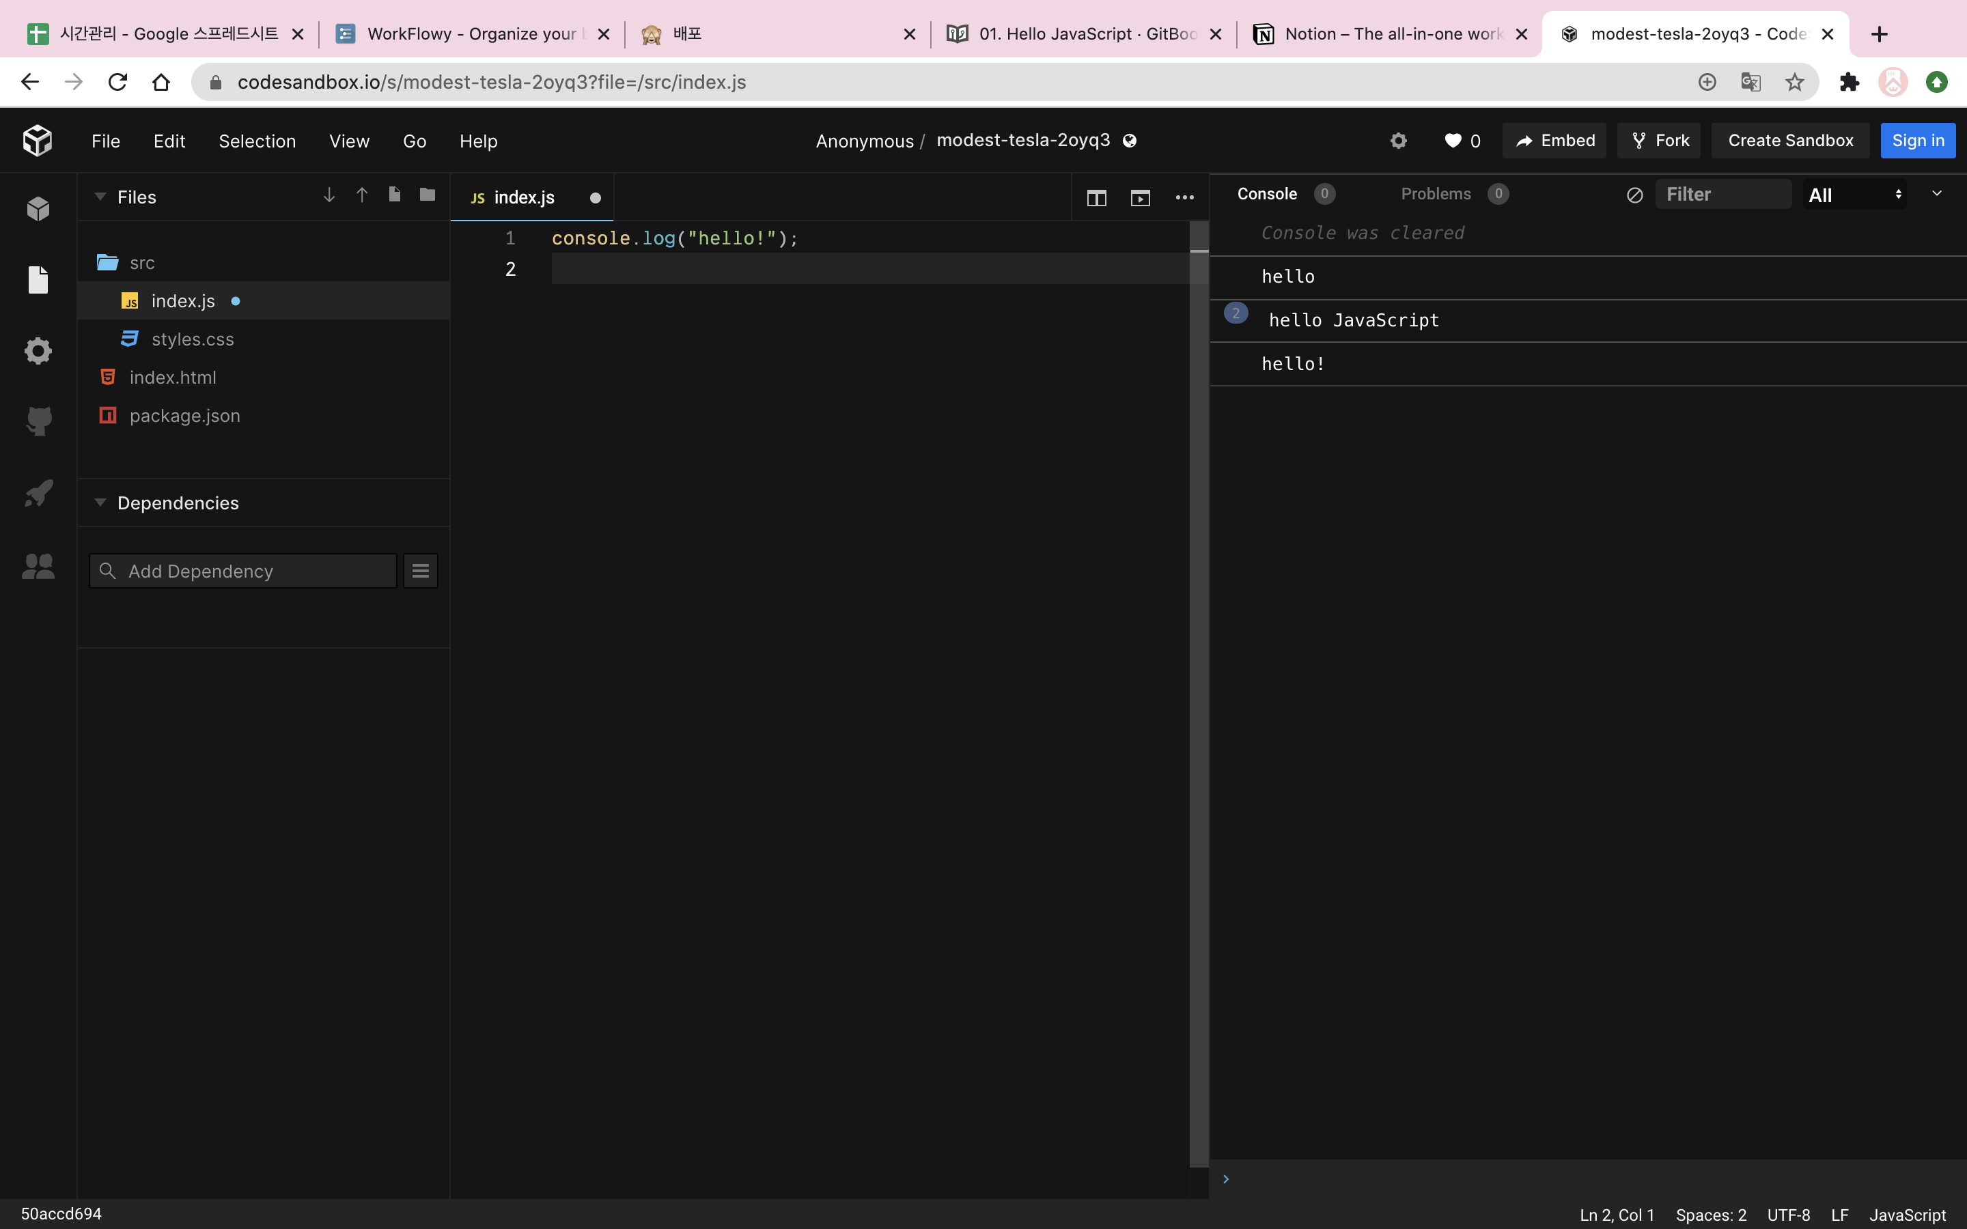Toggle split editor layout icon

coord(1096,197)
